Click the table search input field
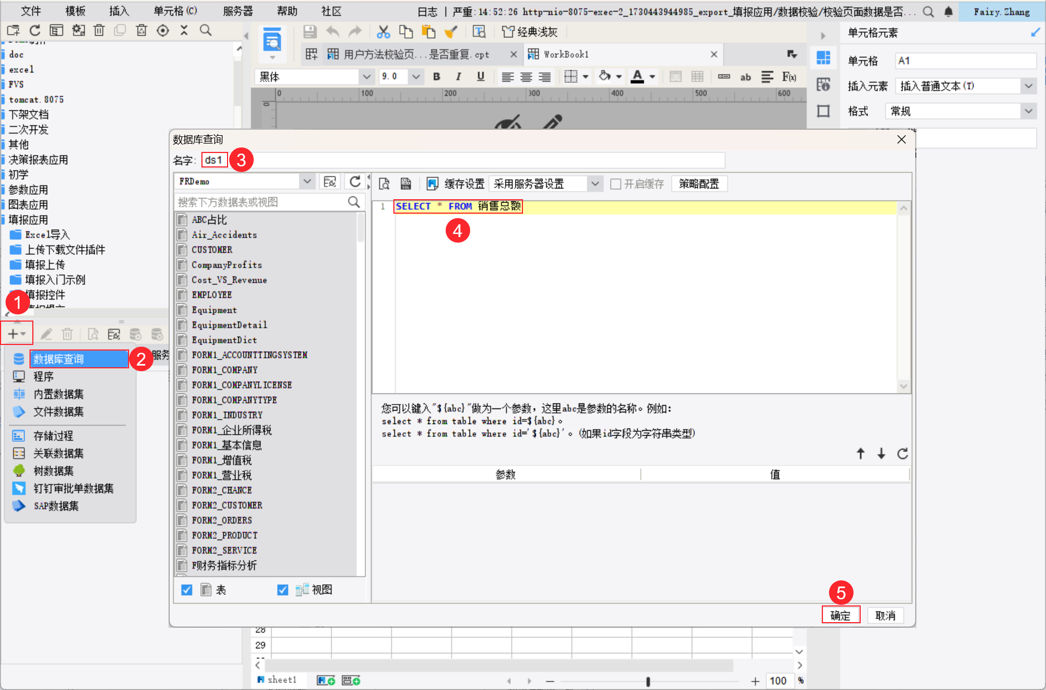Viewport: 1046px width, 690px height. point(261,202)
